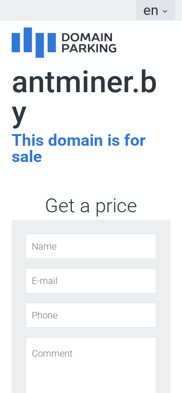Click "This domain is for" blue text

click(78, 140)
